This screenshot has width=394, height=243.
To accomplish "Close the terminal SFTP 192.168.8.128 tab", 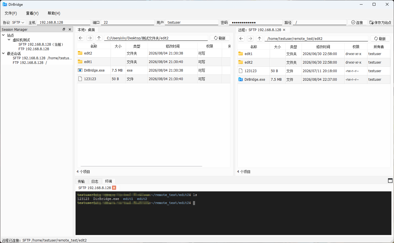I will pos(114,188).
